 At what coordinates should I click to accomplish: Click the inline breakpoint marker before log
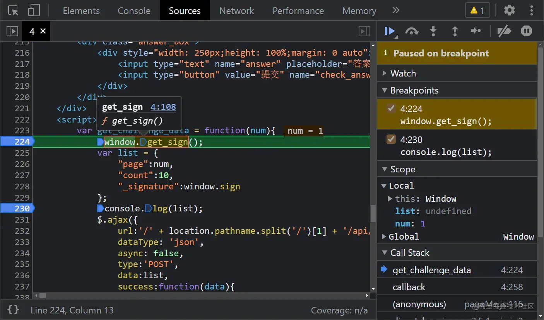[x=148, y=209]
